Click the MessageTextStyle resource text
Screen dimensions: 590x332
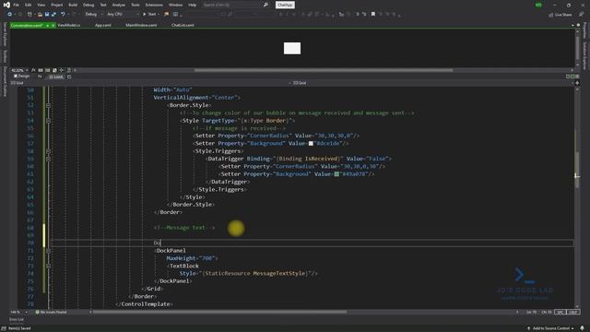279,274
